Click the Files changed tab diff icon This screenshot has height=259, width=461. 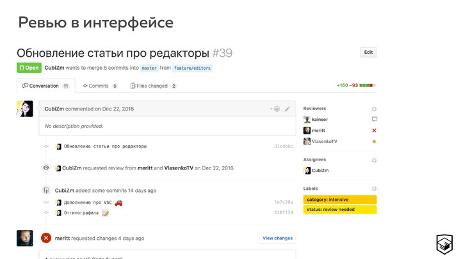coord(133,86)
